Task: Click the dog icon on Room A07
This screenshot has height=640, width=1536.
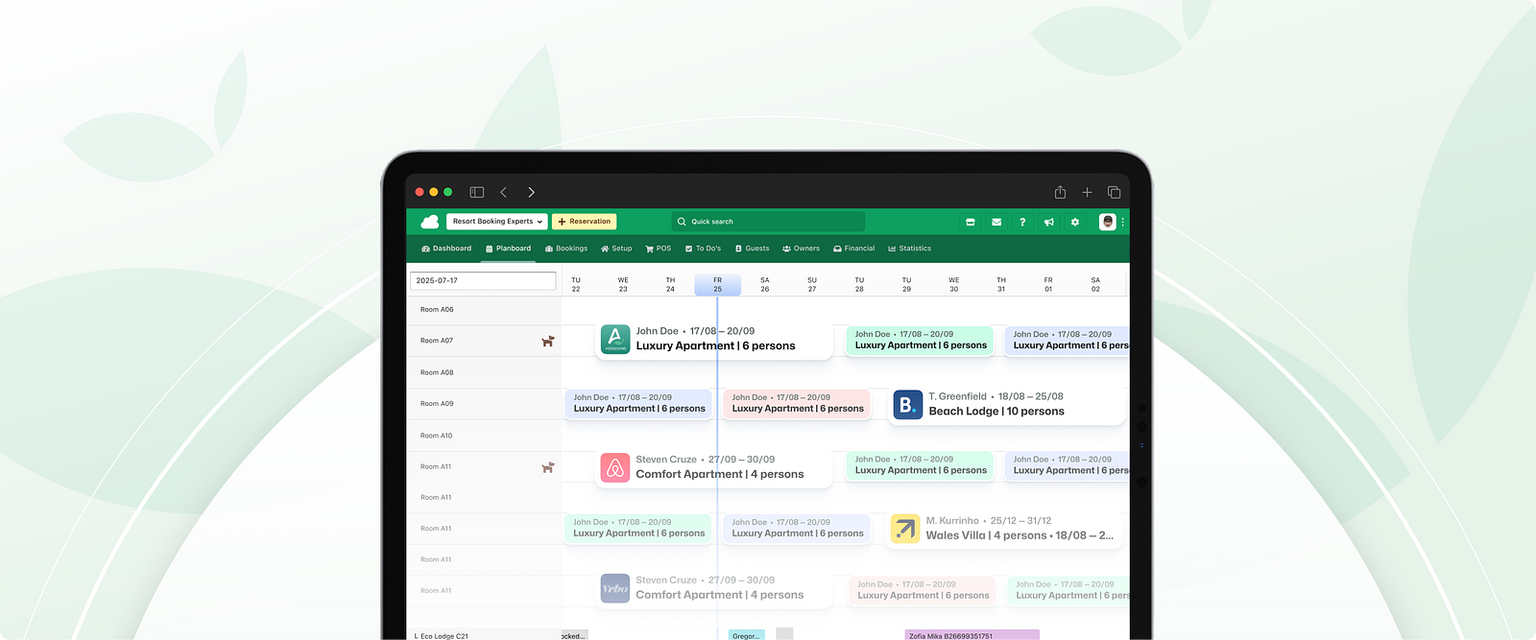Action: (547, 341)
